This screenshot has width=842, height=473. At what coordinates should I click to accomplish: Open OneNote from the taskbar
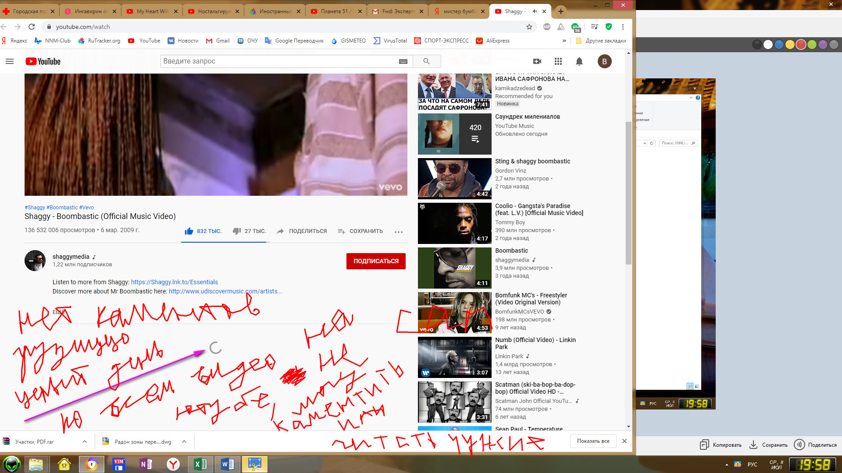tap(146, 464)
